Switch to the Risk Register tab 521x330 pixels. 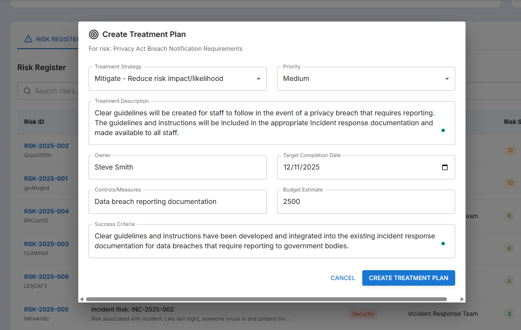(x=52, y=39)
